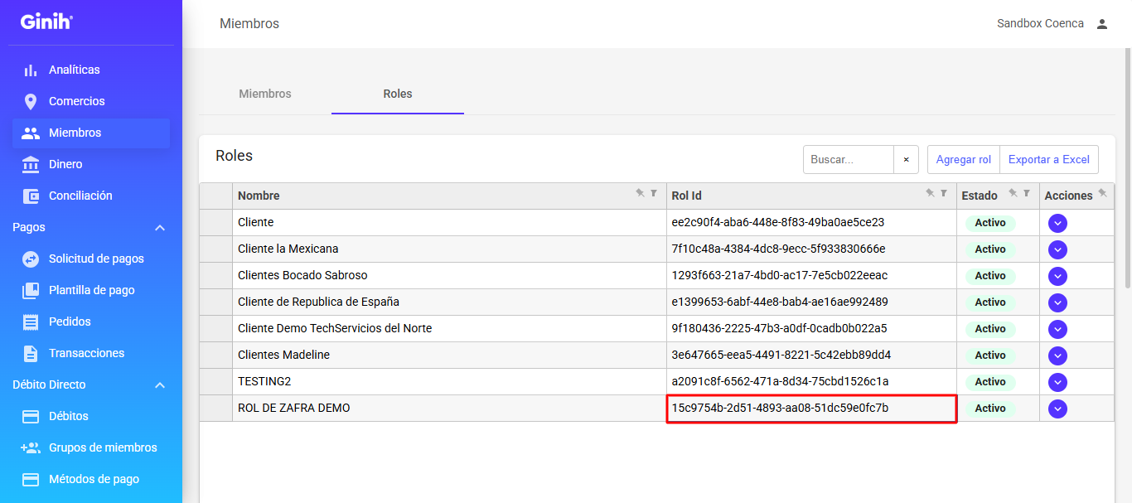Click the Ginih logo

[x=46, y=22]
